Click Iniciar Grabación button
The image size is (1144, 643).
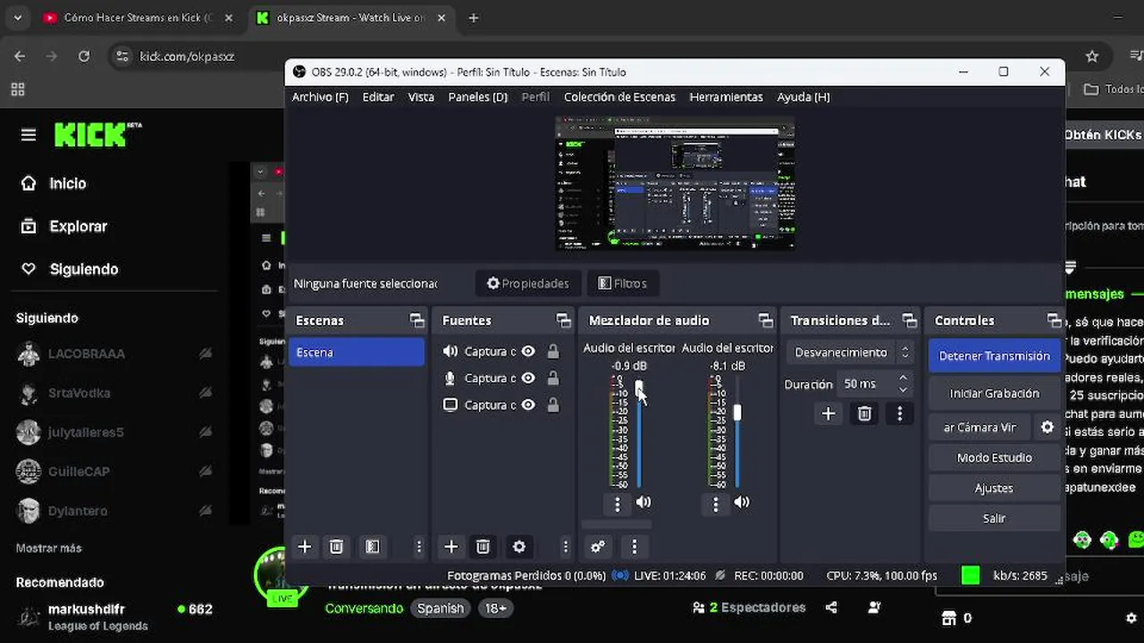(x=994, y=393)
